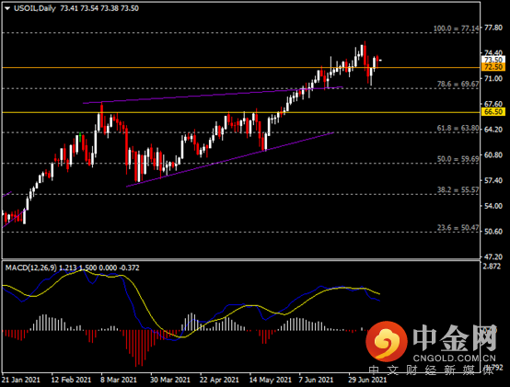The width and height of the screenshot is (510, 387).
Task: Open the chart dropdown triangle beside USOIL
Action: pos(7,8)
